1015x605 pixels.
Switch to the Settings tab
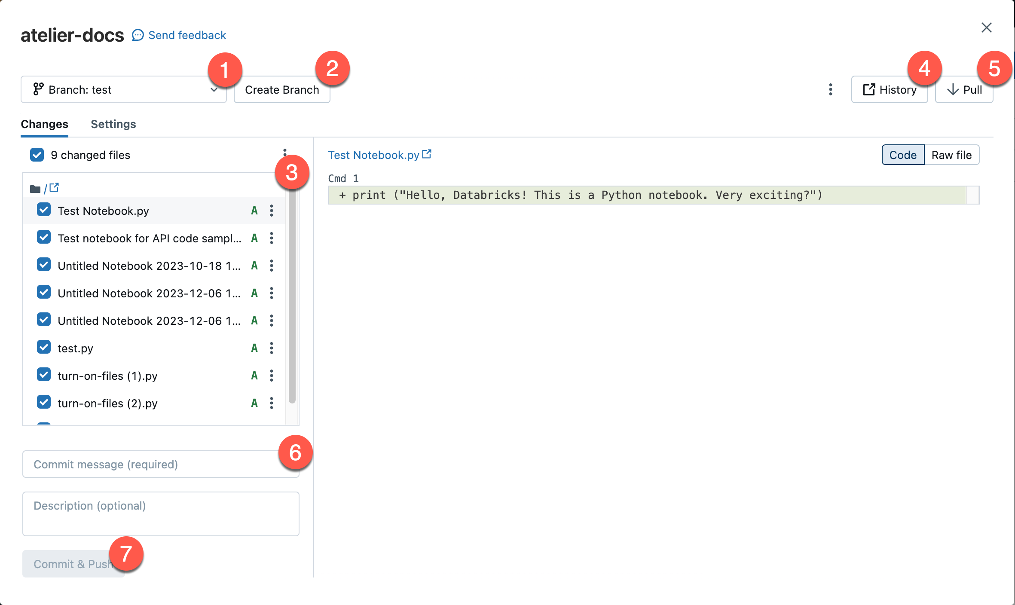tap(113, 123)
